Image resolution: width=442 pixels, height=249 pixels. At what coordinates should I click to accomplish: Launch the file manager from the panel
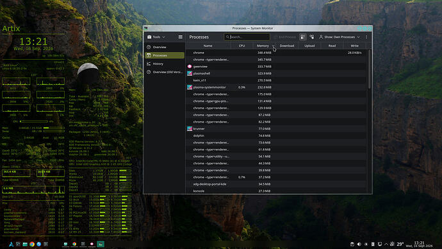[25, 245]
